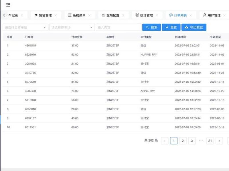Click expiry date 2022-08-06
This screenshot has width=229, height=171.
click(x=217, y=109)
